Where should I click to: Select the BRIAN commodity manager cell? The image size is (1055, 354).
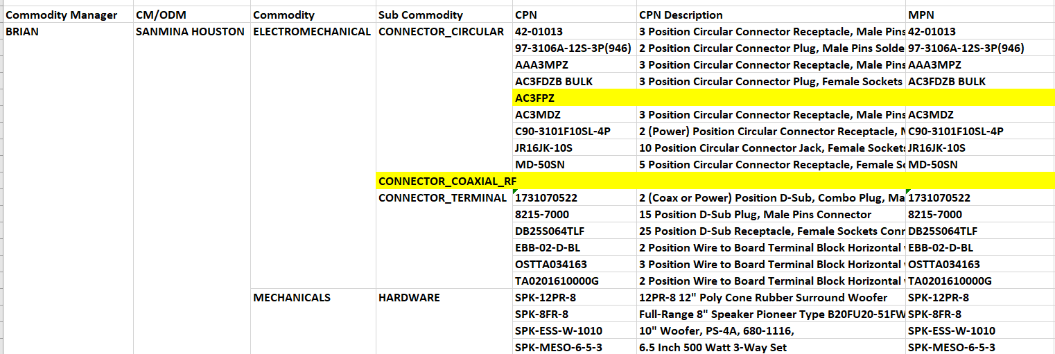tap(22, 32)
